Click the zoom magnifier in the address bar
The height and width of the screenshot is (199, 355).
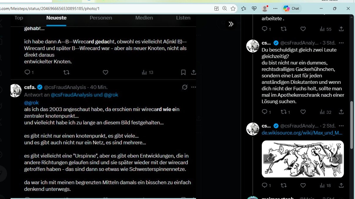pos(225,8)
